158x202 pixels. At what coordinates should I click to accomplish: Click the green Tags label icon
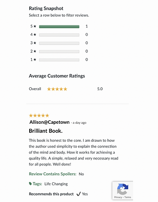[x=30, y=184]
